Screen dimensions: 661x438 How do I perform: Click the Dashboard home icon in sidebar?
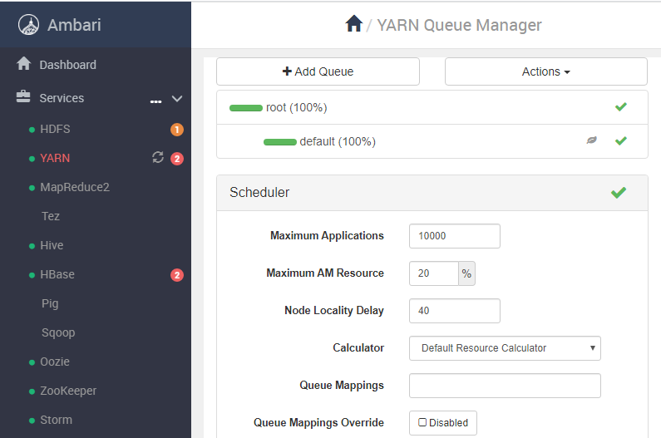point(23,64)
